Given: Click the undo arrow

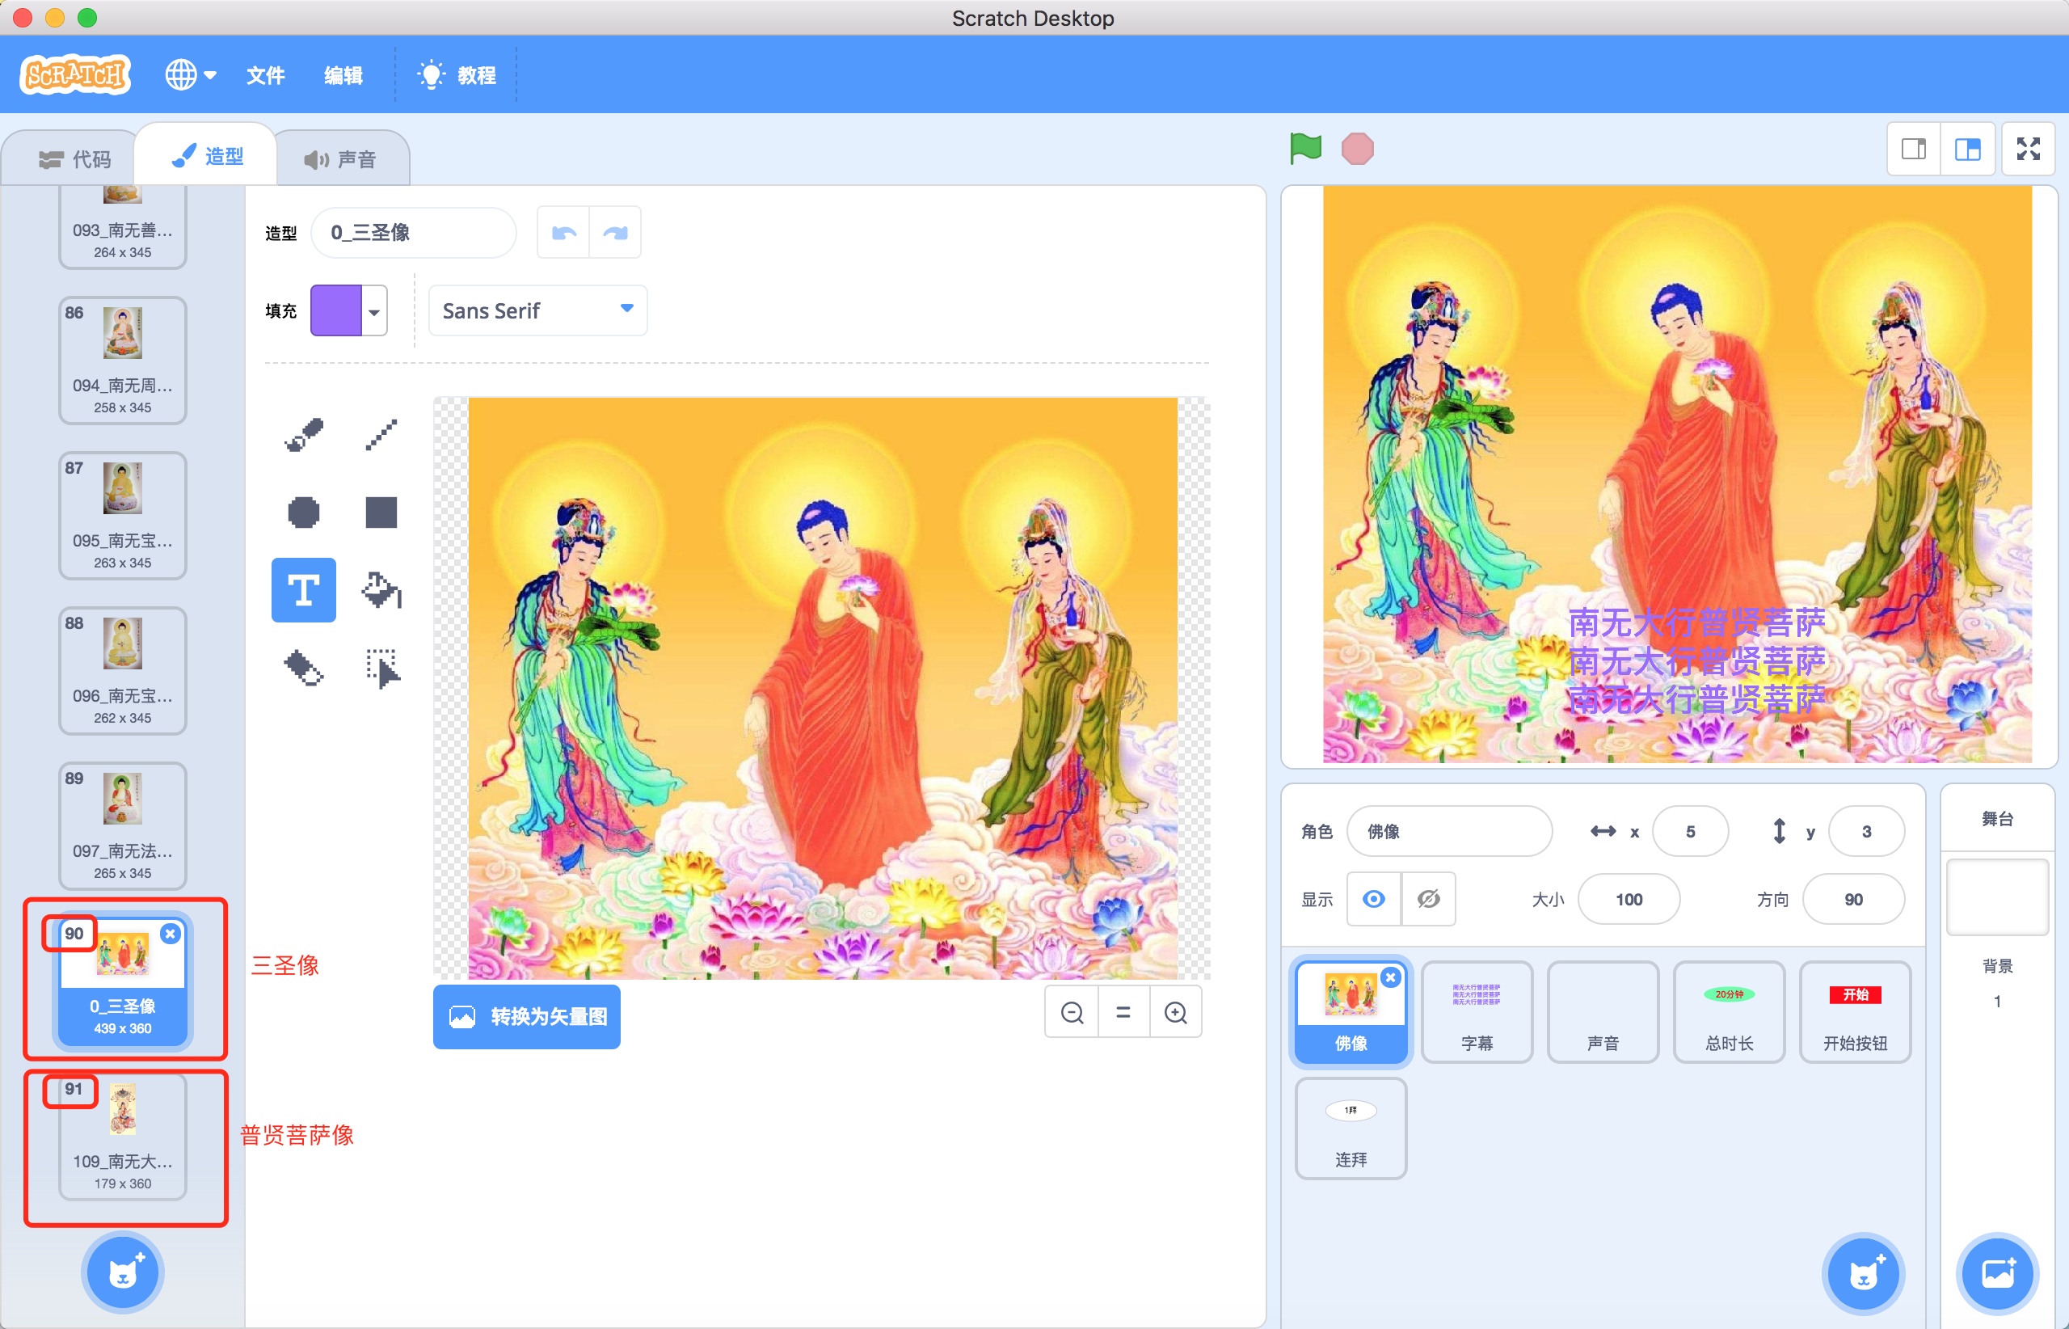Looking at the screenshot, I should [563, 233].
